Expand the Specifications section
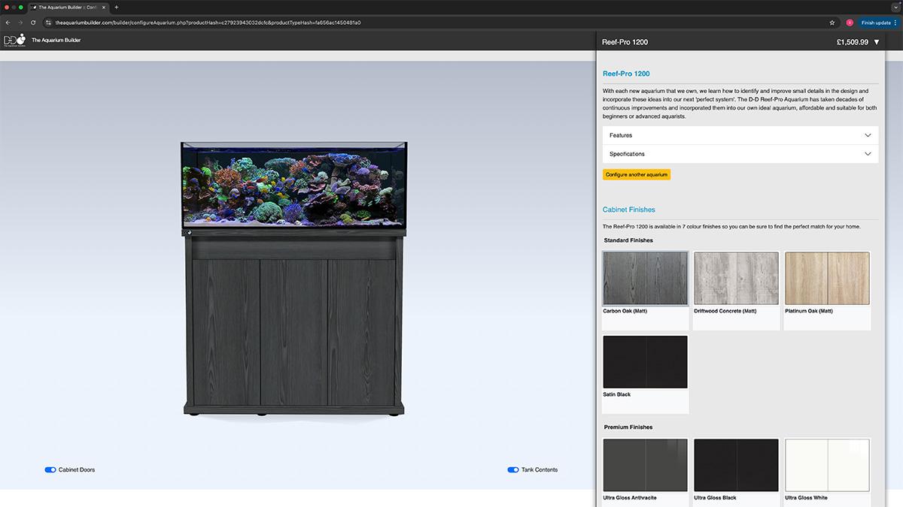This screenshot has height=507, width=903. coord(740,154)
